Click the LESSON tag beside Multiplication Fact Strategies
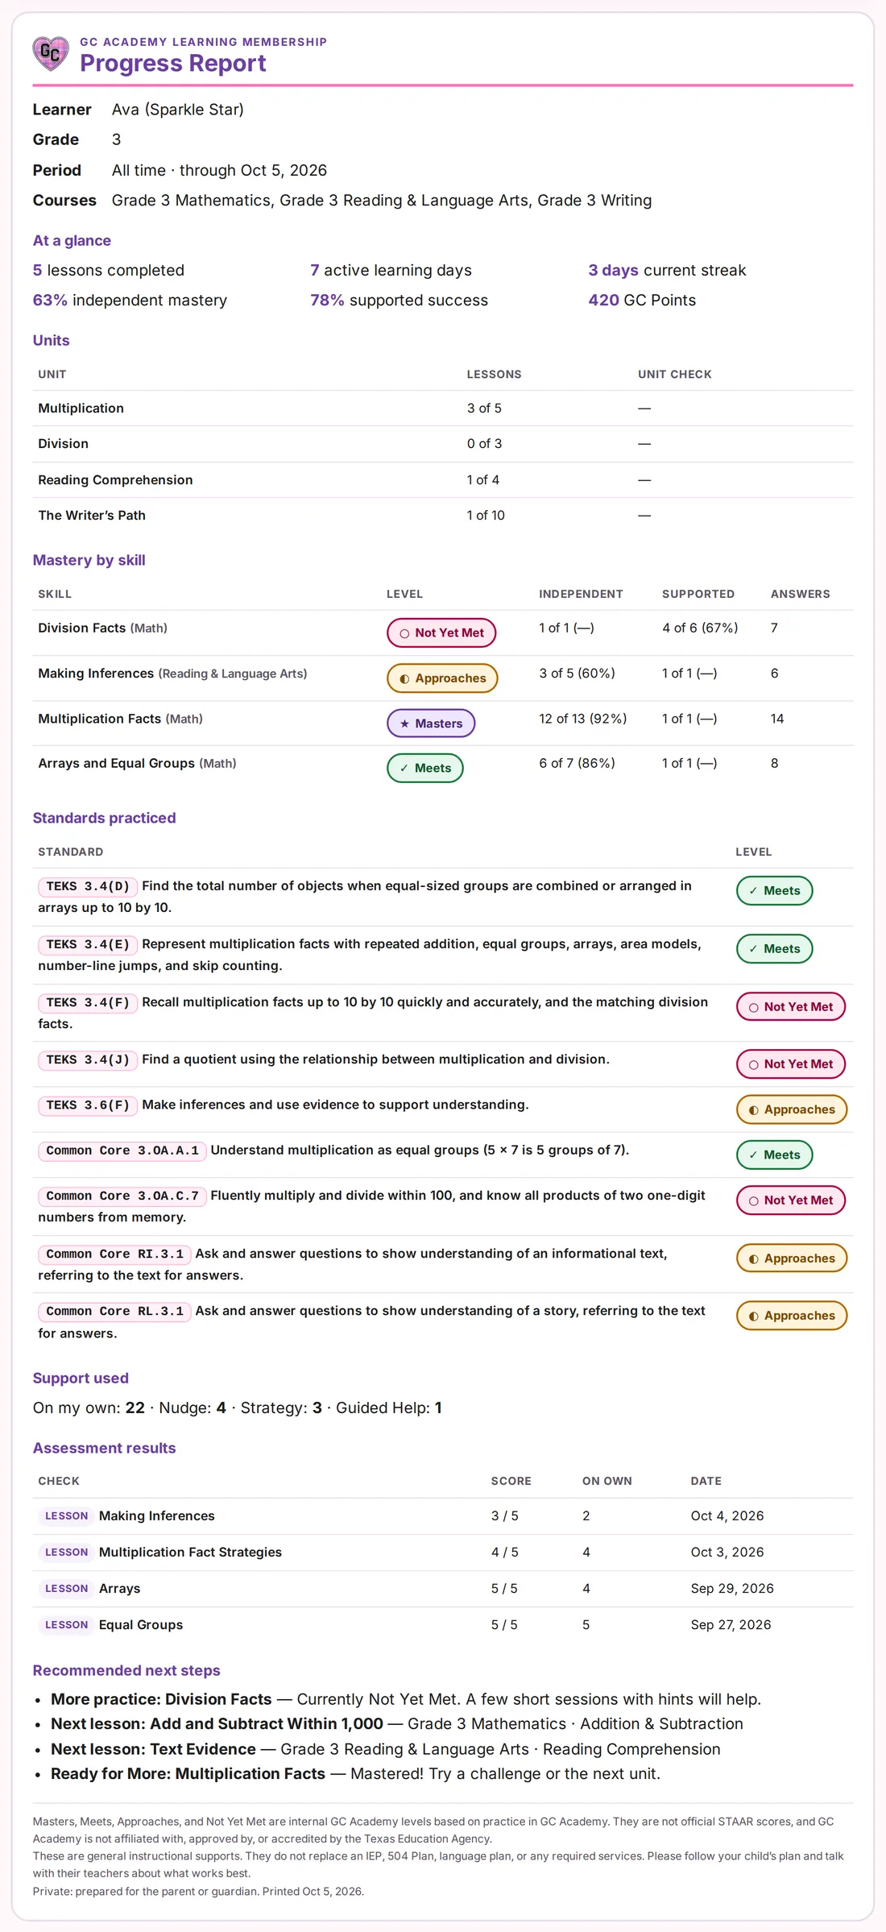Image resolution: width=886 pixels, height=1932 pixels. point(66,1552)
